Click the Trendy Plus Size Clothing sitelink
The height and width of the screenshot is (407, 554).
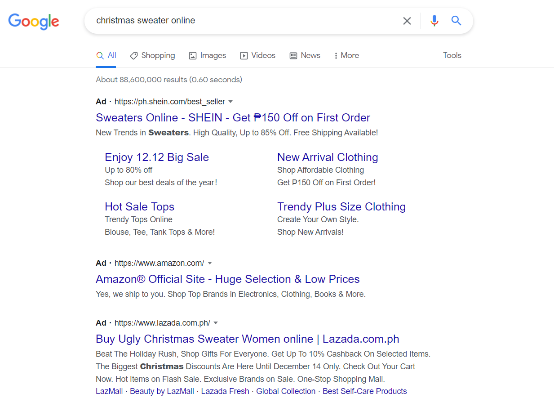coord(341,206)
